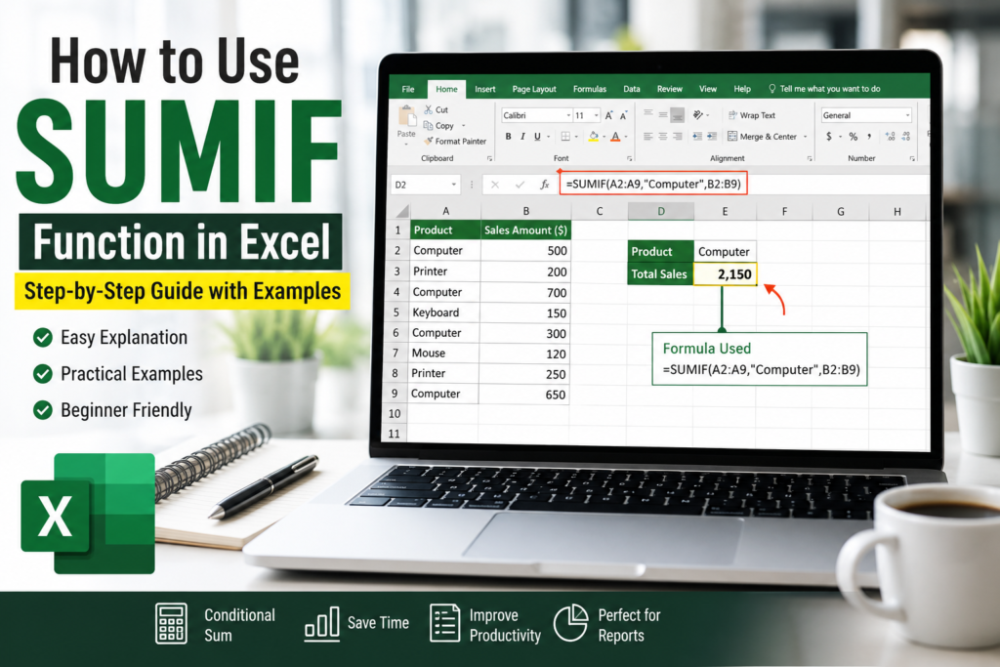
Task: Select the Keyboard cell in column A
Action: tap(444, 313)
